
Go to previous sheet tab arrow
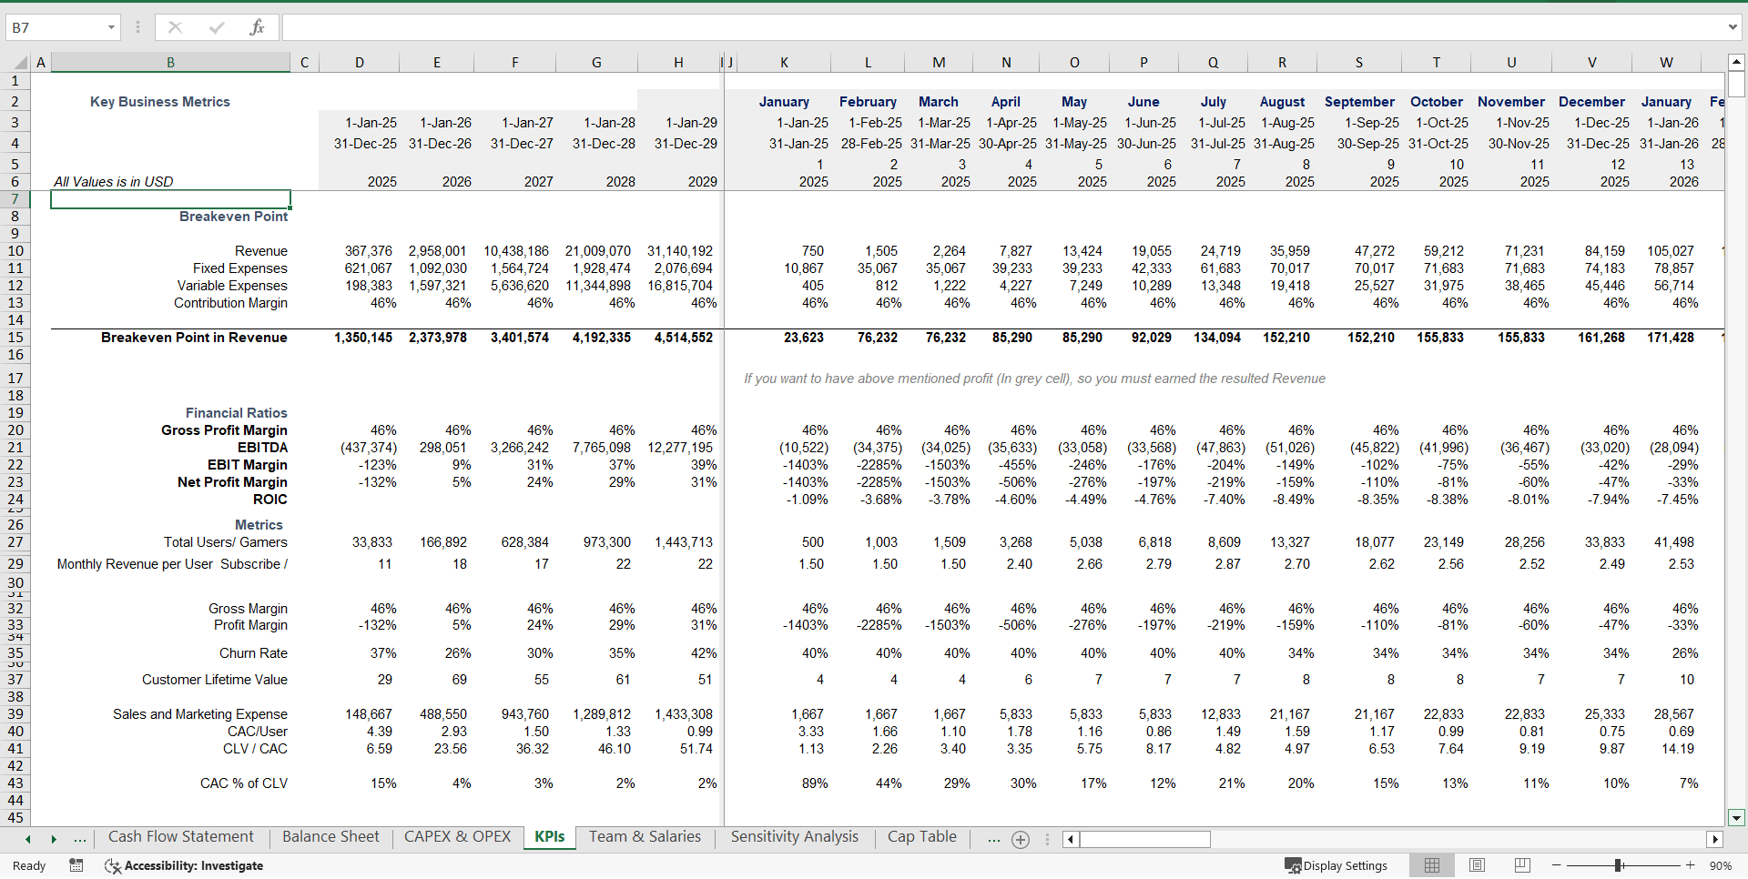(x=28, y=839)
